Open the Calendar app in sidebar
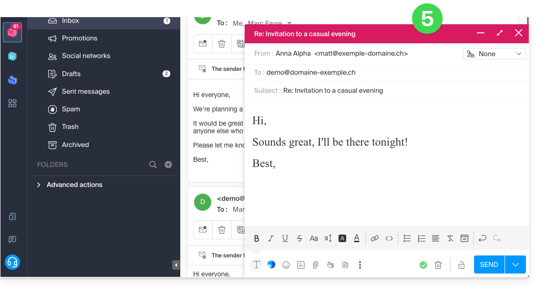Viewport: 546px width, 294px height. point(12,56)
